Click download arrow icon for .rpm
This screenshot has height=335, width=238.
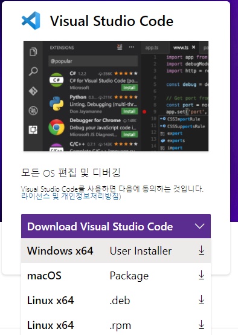pyautogui.click(x=202, y=325)
